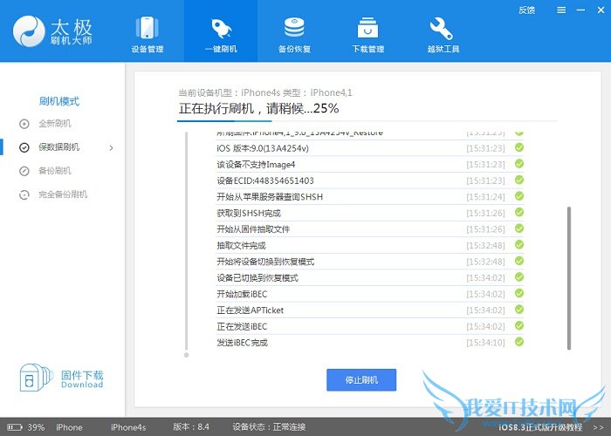Click battery percentage 39%
This screenshot has height=436, width=611.
click(36, 427)
